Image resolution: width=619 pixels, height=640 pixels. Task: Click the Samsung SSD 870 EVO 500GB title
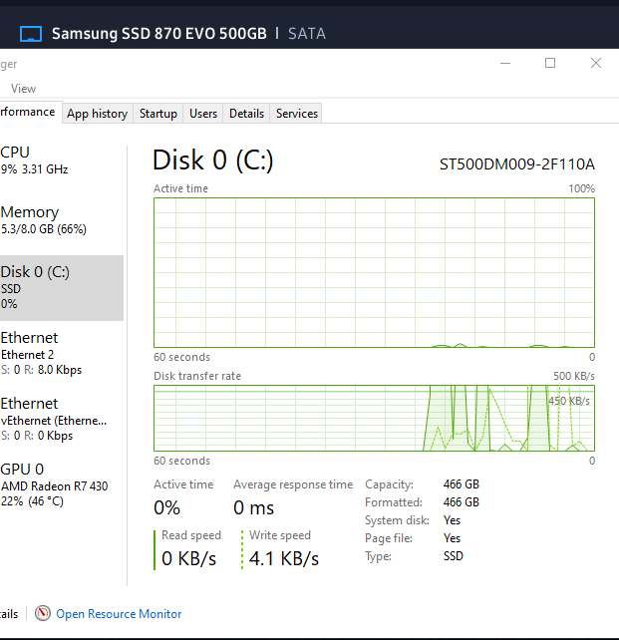[x=159, y=34]
